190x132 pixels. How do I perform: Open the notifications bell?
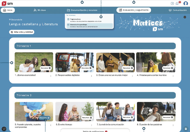click(177, 3)
